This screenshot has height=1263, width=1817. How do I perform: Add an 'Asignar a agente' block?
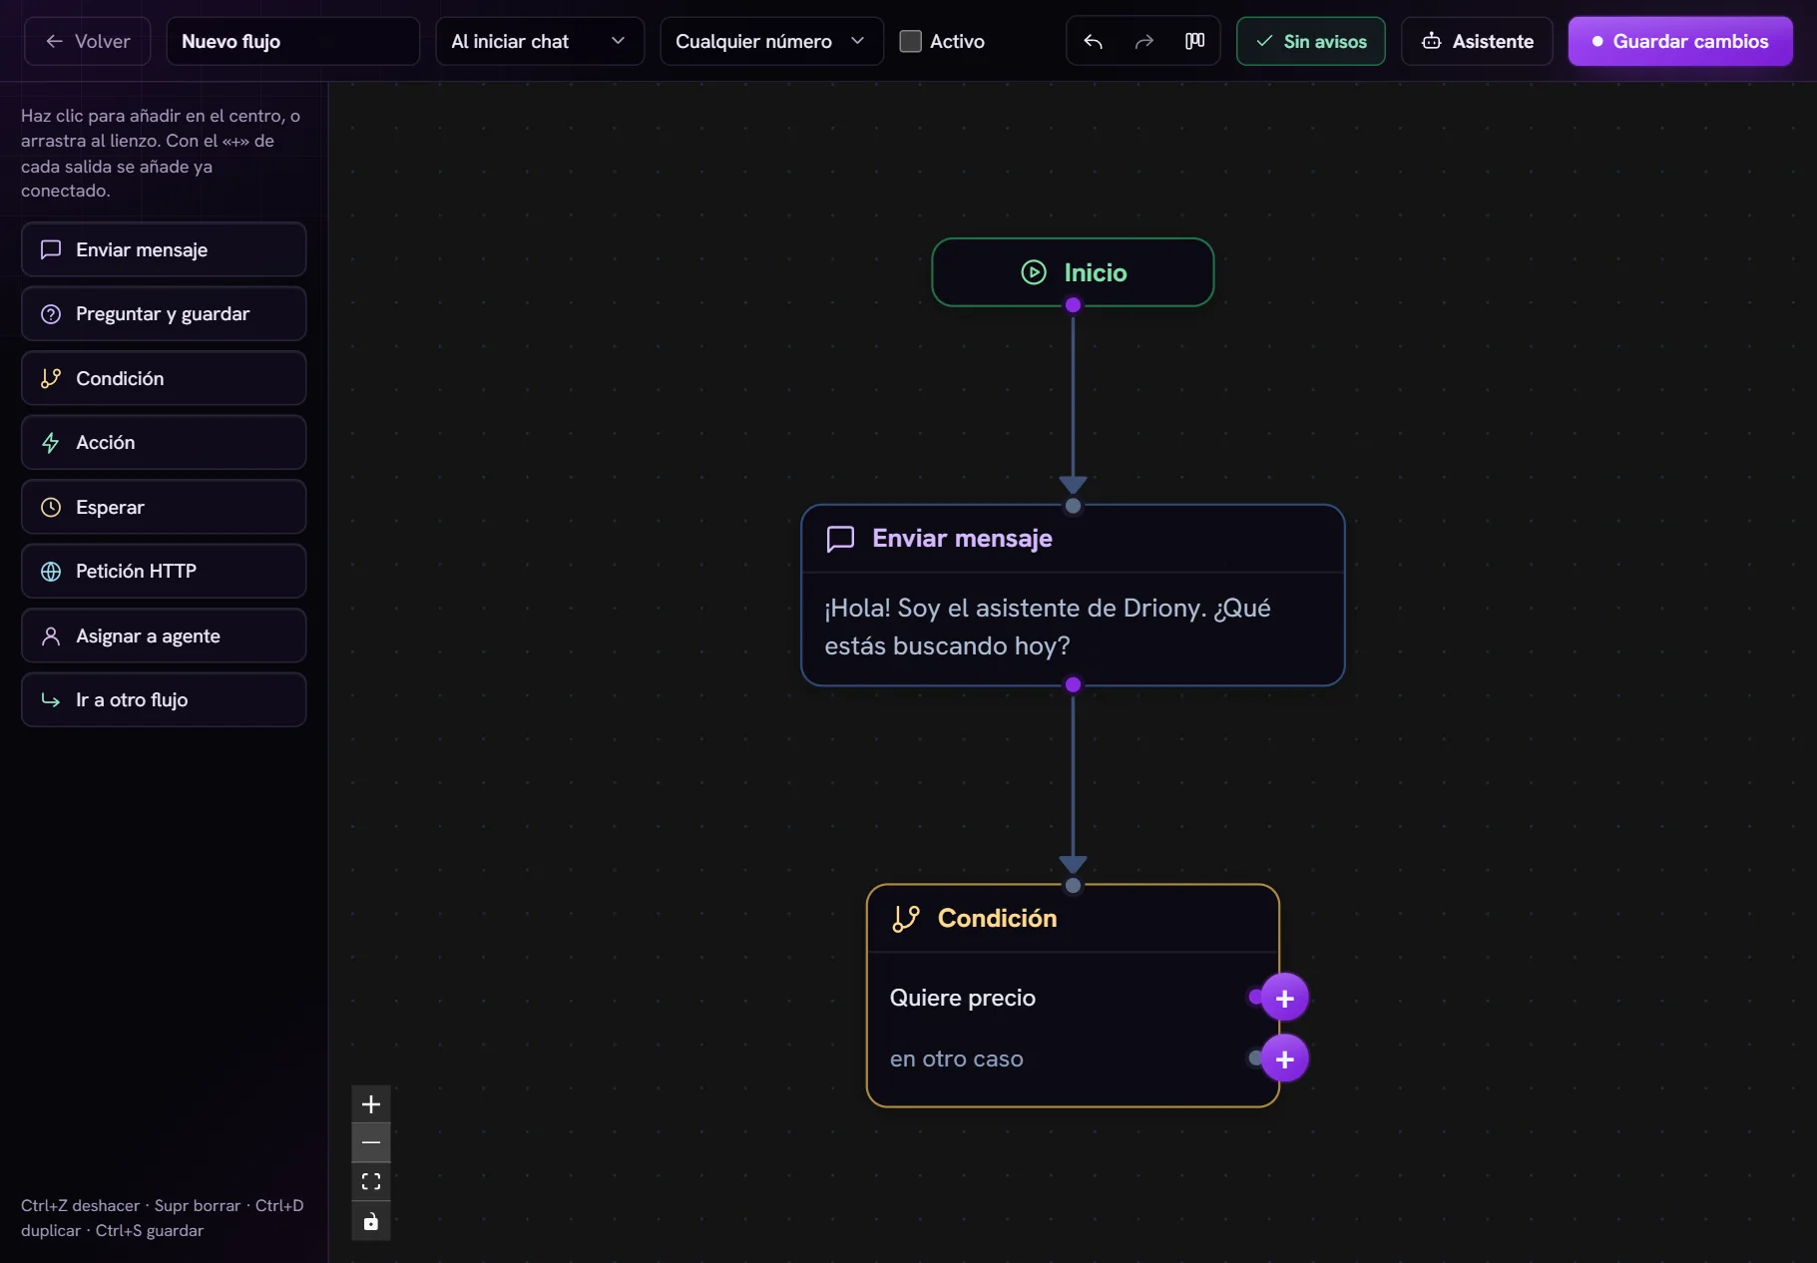(164, 635)
